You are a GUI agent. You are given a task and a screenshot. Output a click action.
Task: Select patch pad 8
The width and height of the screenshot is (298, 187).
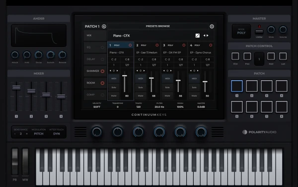click(282, 107)
